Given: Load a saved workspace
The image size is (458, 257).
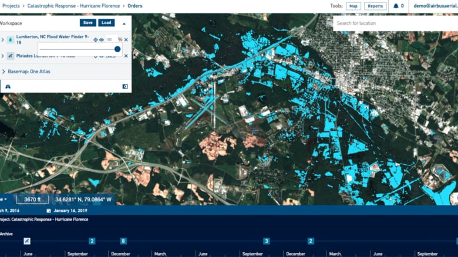Looking at the screenshot, I should click(x=106, y=23).
